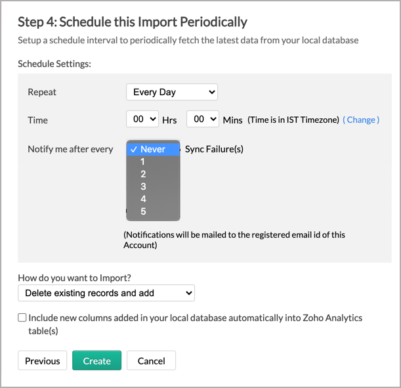Enable the include new columns checkbox
The image size is (401, 388).
tap(22, 318)
